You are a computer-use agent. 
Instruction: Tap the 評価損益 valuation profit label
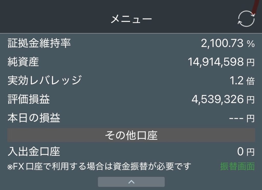coord(29,99)
